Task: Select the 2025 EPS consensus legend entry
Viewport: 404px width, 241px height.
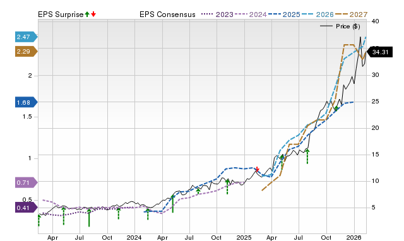Action: coord(284,15)
